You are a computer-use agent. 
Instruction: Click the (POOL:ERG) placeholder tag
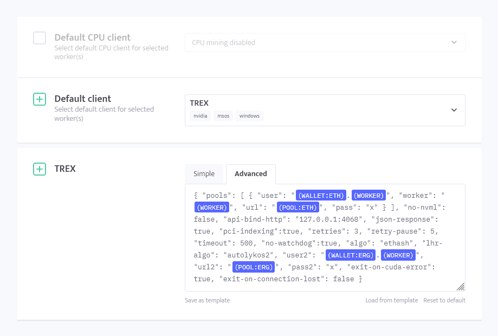254,267
